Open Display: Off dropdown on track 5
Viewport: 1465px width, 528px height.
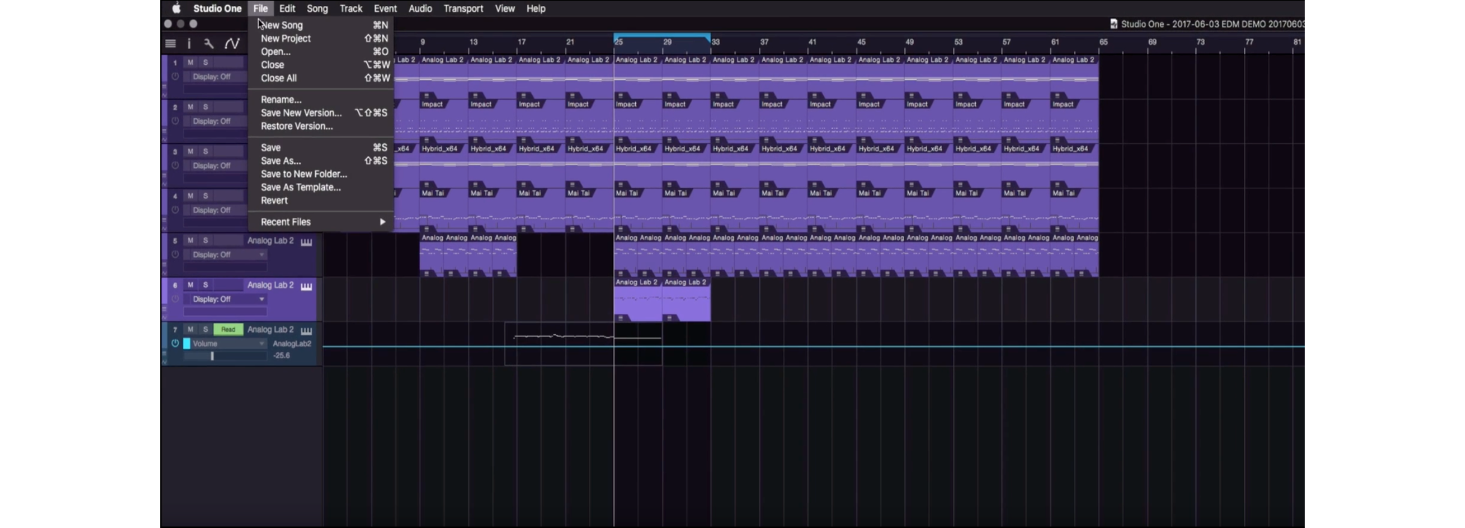[x=225, y=254]
